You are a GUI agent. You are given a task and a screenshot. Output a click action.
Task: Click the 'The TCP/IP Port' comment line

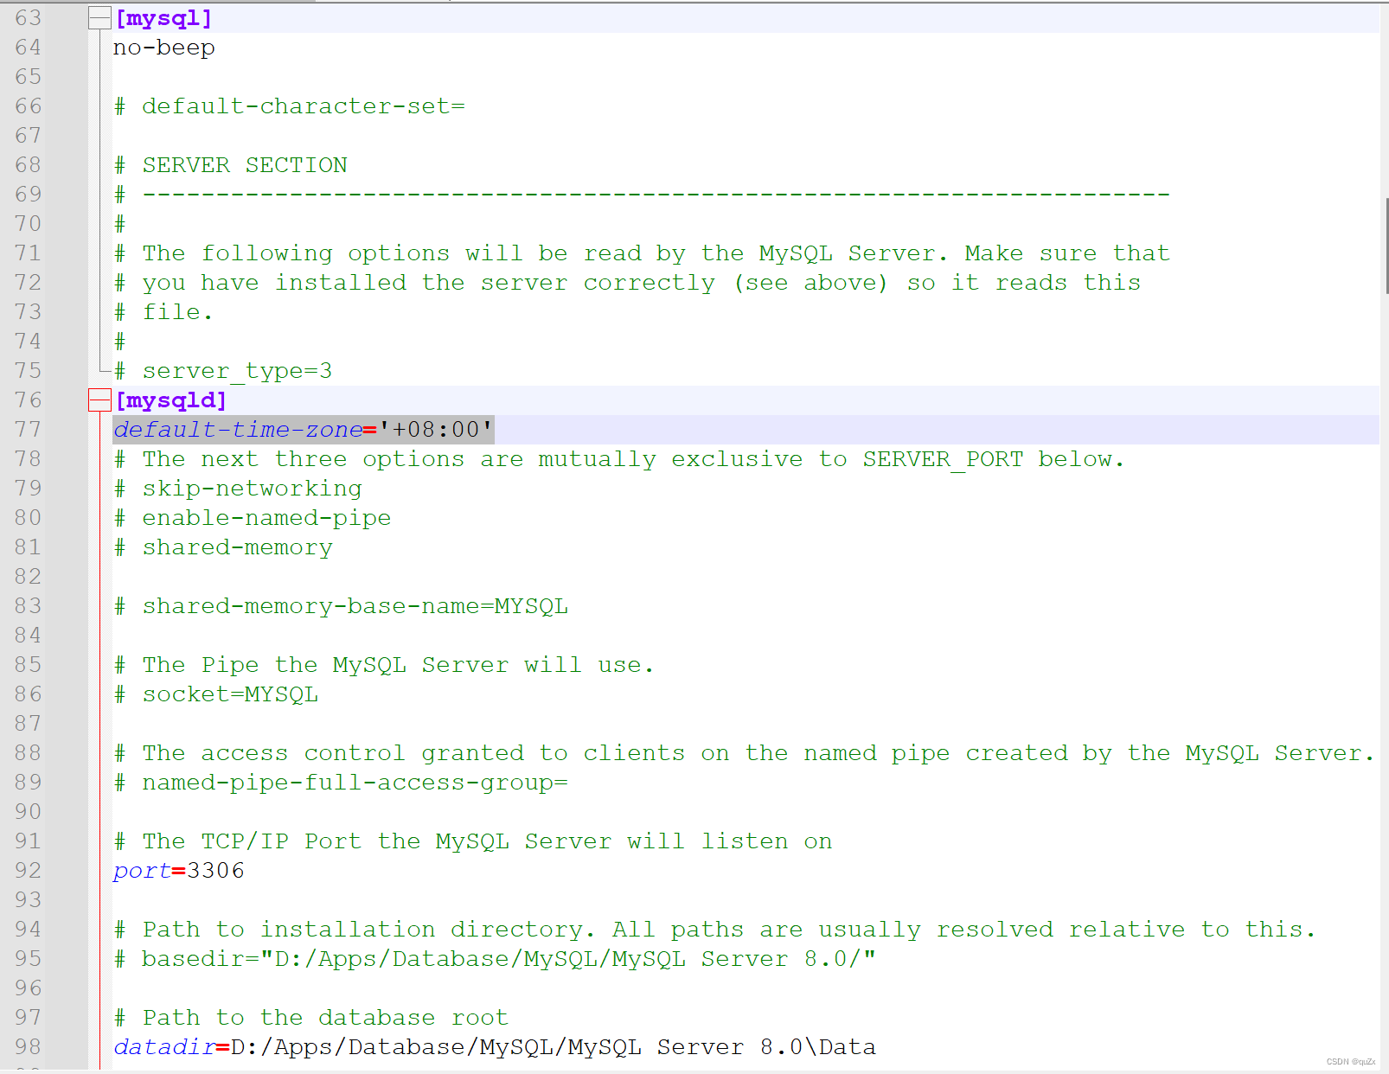[x=473, y=841]
